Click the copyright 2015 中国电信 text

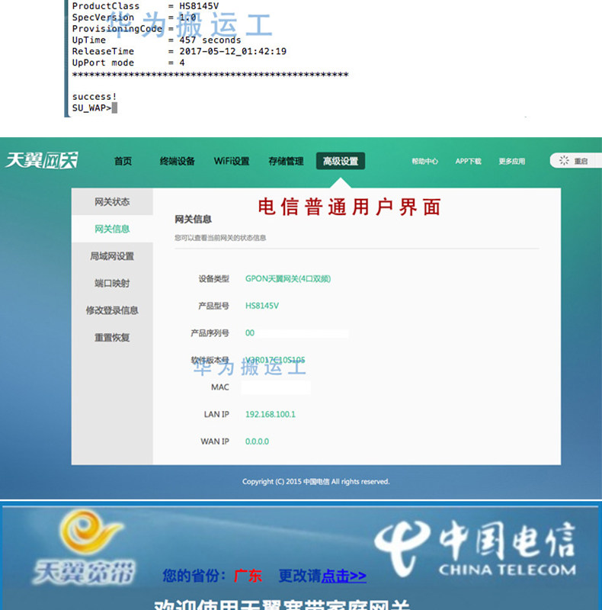pos(315,482)
